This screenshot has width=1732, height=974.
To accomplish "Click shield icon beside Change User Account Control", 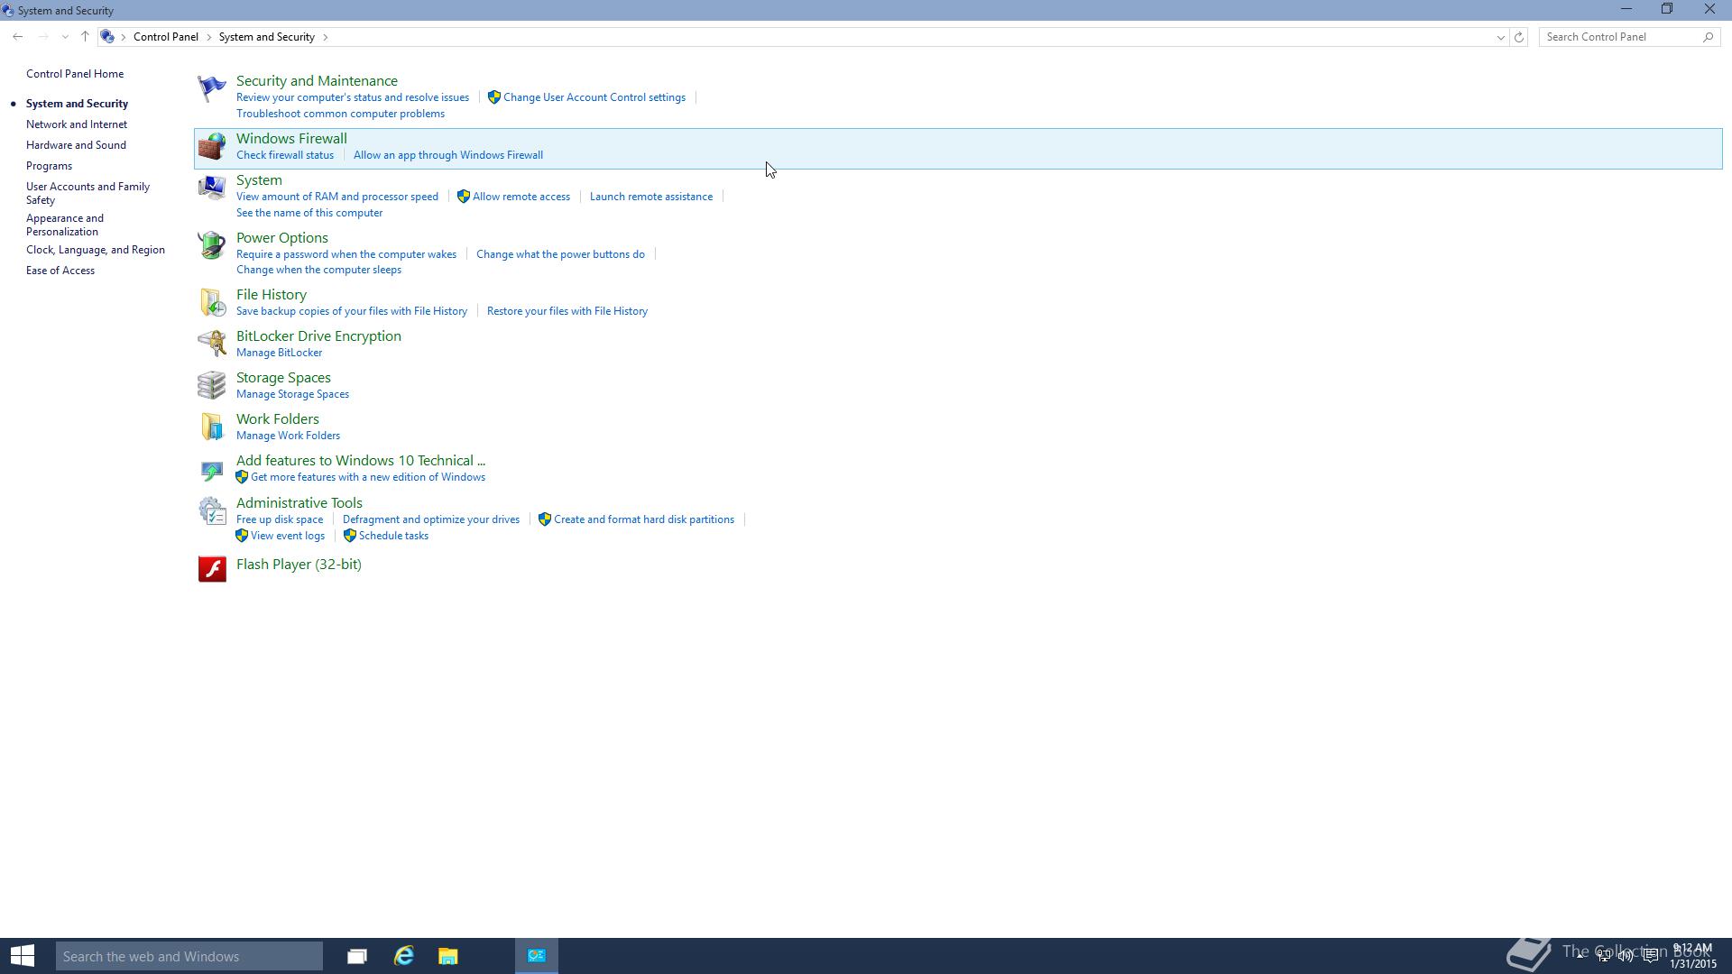I will [494, 97].
